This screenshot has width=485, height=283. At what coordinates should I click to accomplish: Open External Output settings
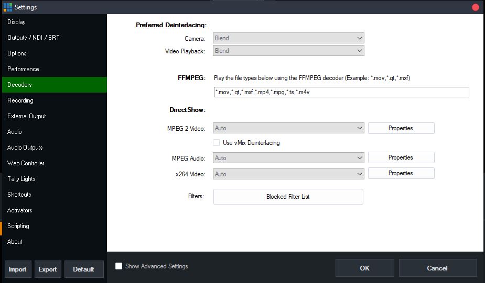(55, 116)
